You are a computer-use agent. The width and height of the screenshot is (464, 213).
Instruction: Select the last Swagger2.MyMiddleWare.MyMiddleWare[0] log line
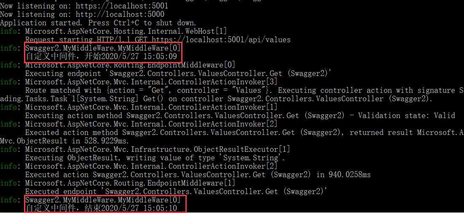click(103, 200)
